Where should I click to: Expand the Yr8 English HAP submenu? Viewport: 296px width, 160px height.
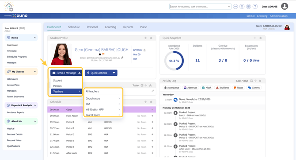click(102, 109)
